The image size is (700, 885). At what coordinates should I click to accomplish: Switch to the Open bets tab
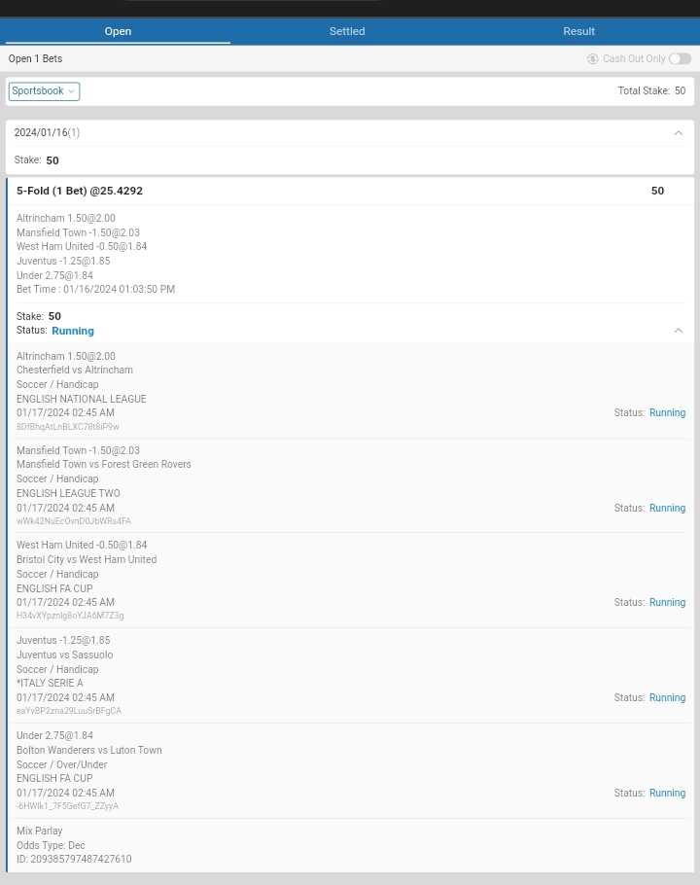point(118,31)
